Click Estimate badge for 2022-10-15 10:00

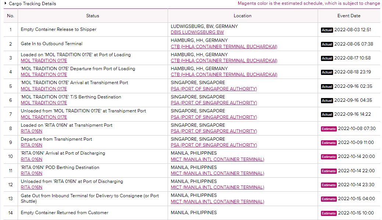coord(329,213)
